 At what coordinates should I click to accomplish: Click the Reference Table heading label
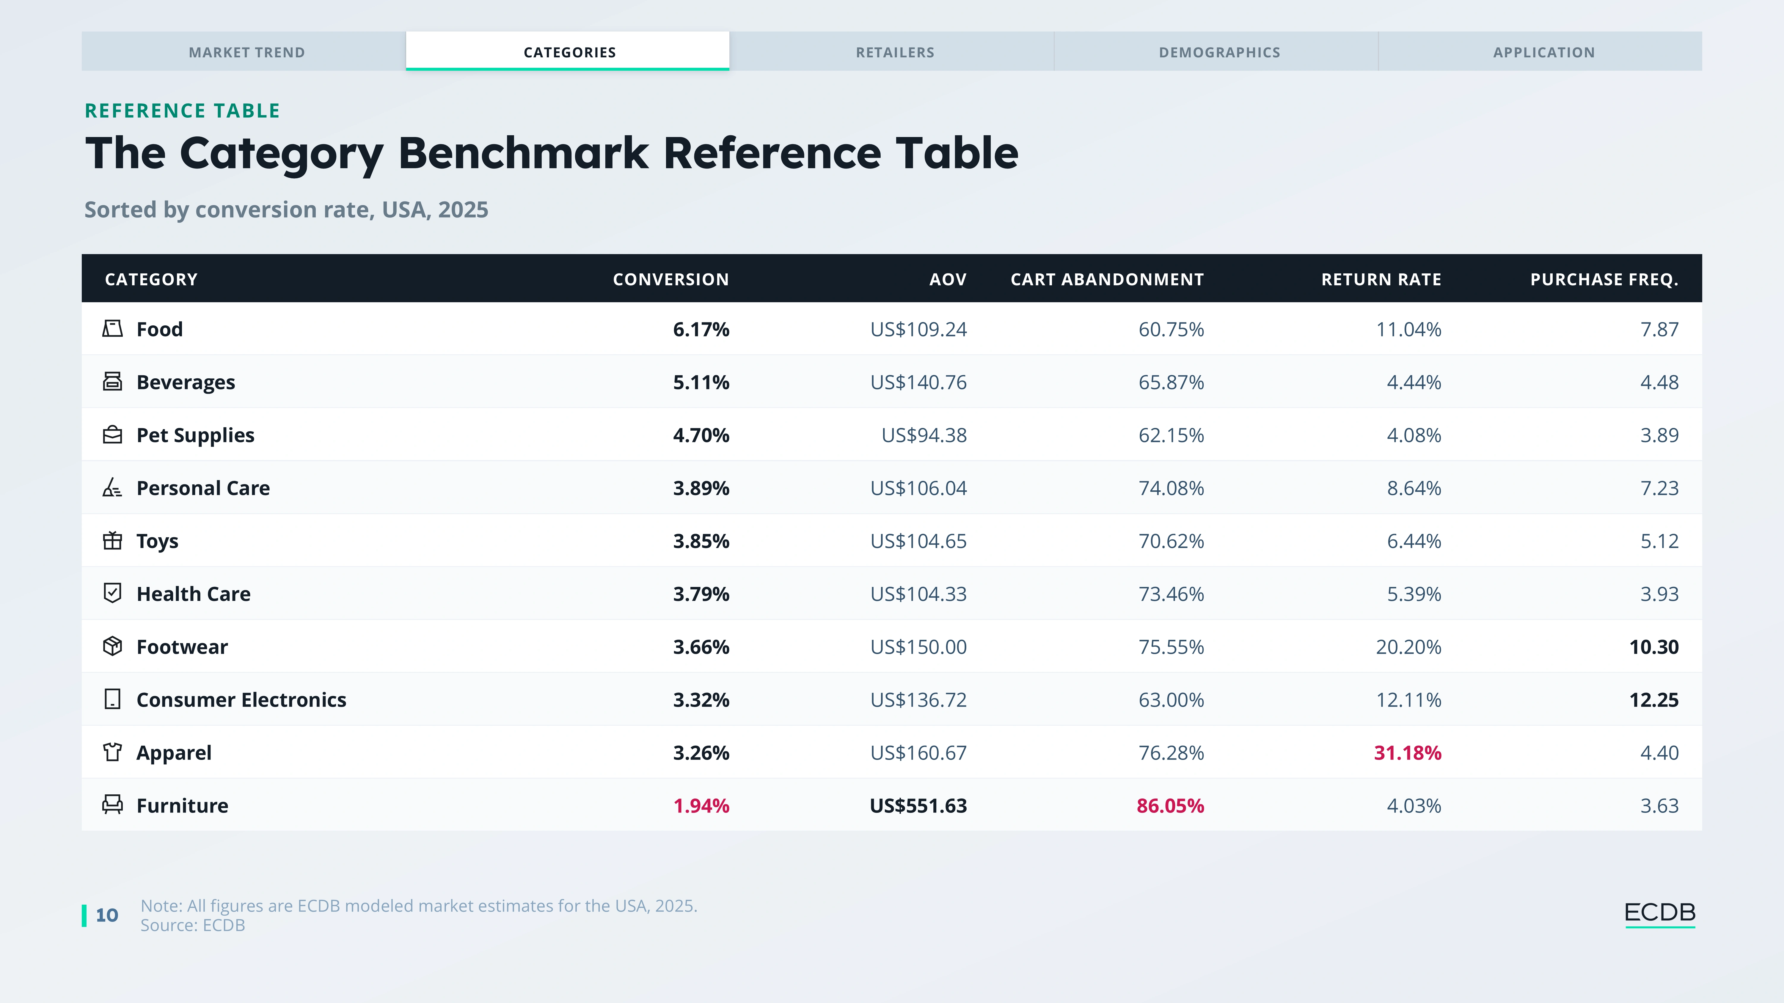pyautogui.click(x=182, y=111)
